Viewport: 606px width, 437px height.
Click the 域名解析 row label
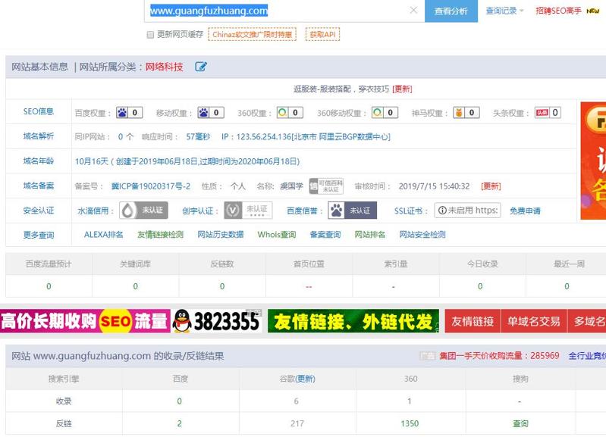[x=38, y=136]
